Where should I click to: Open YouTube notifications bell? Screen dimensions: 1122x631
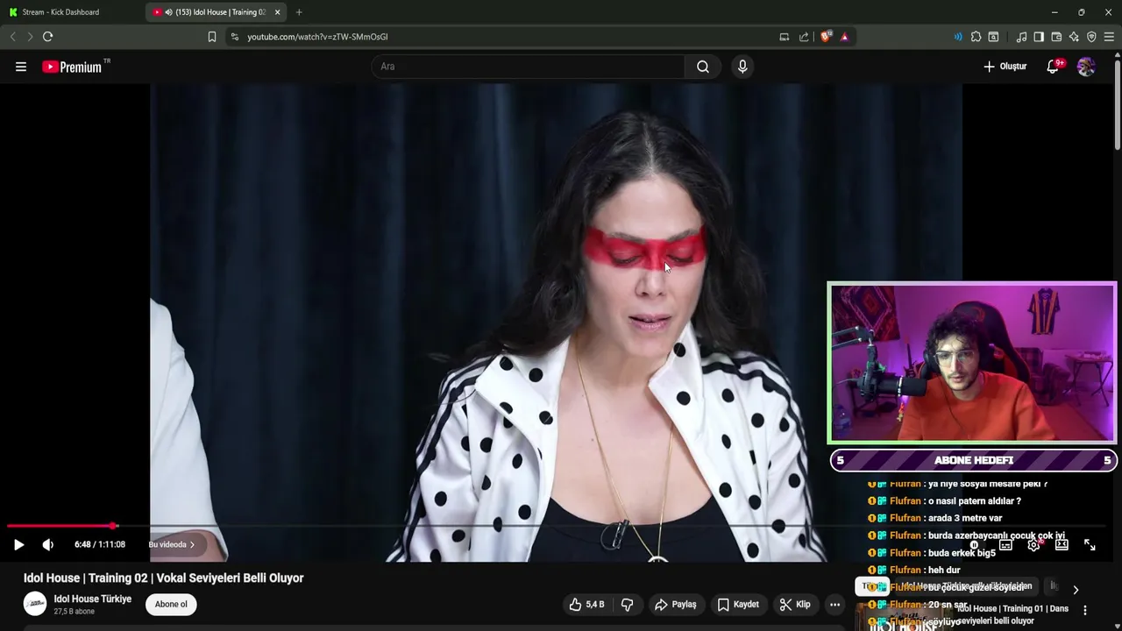pyautogui.click(x=1053, y=67)
